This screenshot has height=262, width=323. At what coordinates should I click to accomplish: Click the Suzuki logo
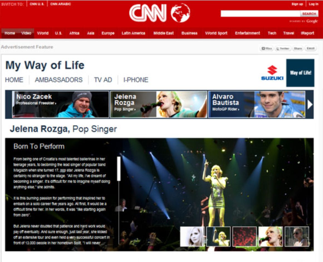[x=272, y=73]
